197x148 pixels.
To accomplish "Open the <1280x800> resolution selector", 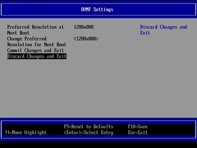I will point(86,39).
